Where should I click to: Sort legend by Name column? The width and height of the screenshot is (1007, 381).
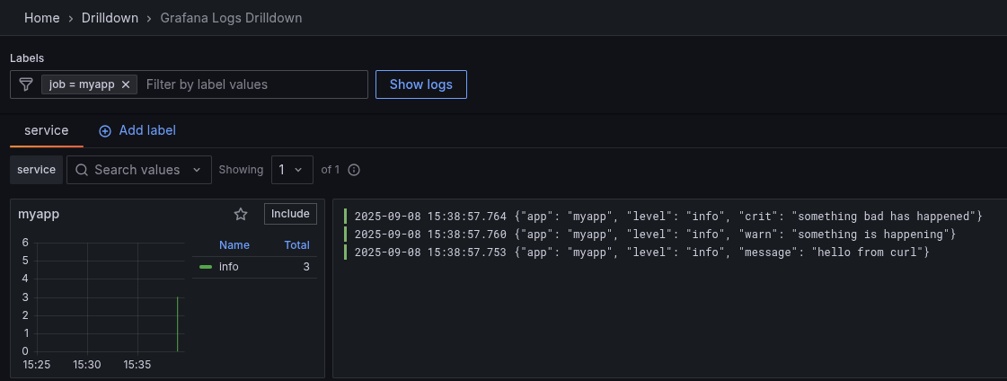[234, 244]
